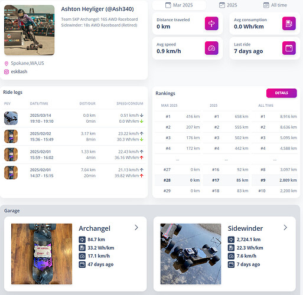
Task: Click green consumption arrow on 2025/03/14 ride
Action: click(142, 122)
